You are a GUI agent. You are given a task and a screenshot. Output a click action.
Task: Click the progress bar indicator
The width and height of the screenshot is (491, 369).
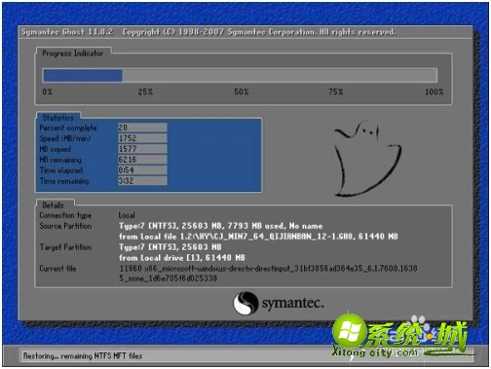[x=240, y=76]
